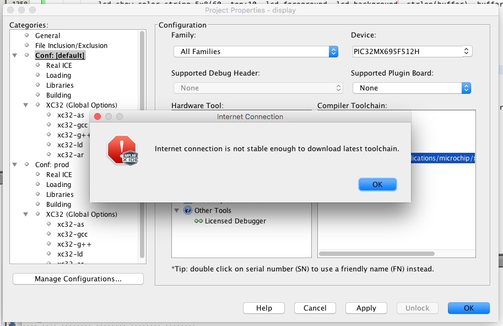Screen dimensions: 503x326
Task: Select Libraries under Conf: prod
Action: (x=60, y=195)
